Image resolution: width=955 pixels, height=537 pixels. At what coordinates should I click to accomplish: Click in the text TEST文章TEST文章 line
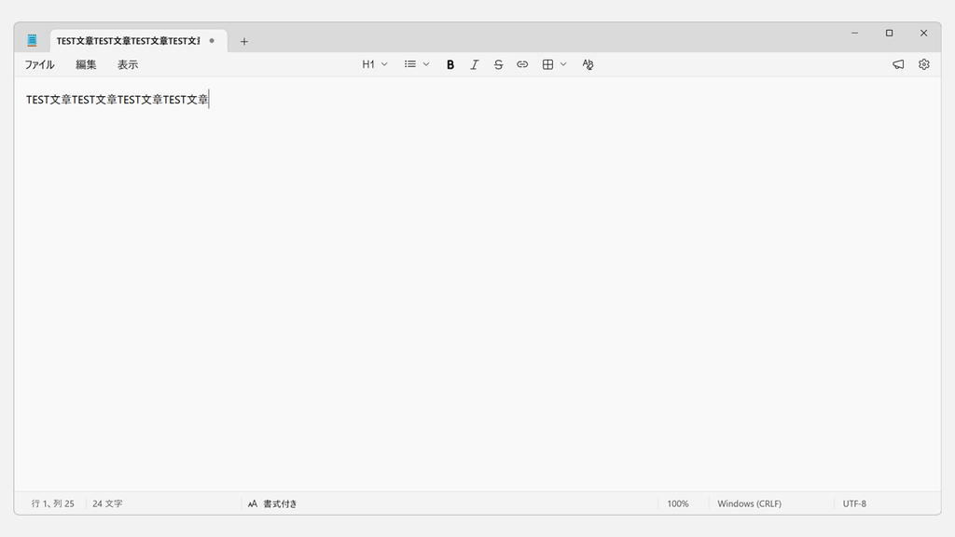pyautogui.click(x=117, y=100)
